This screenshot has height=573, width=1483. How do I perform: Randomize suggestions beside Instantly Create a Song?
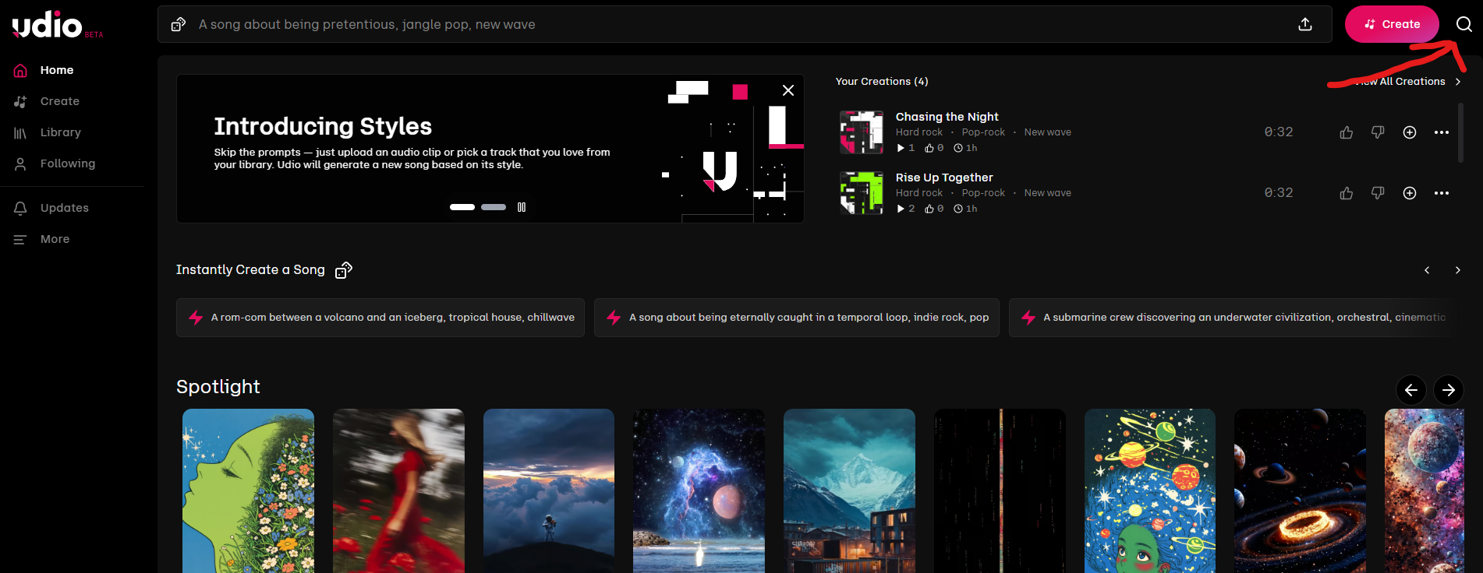pos(343,270)
